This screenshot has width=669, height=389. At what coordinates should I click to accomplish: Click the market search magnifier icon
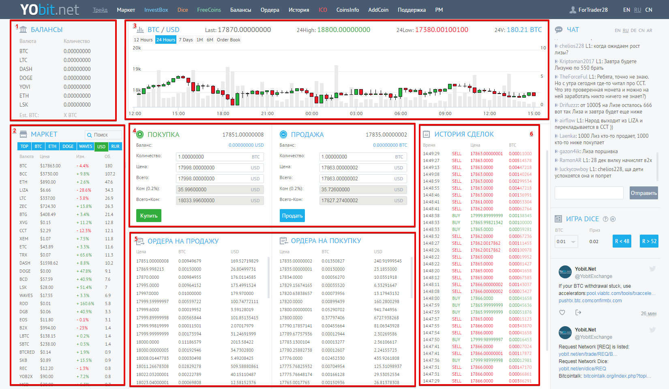(x=90, y=135)
